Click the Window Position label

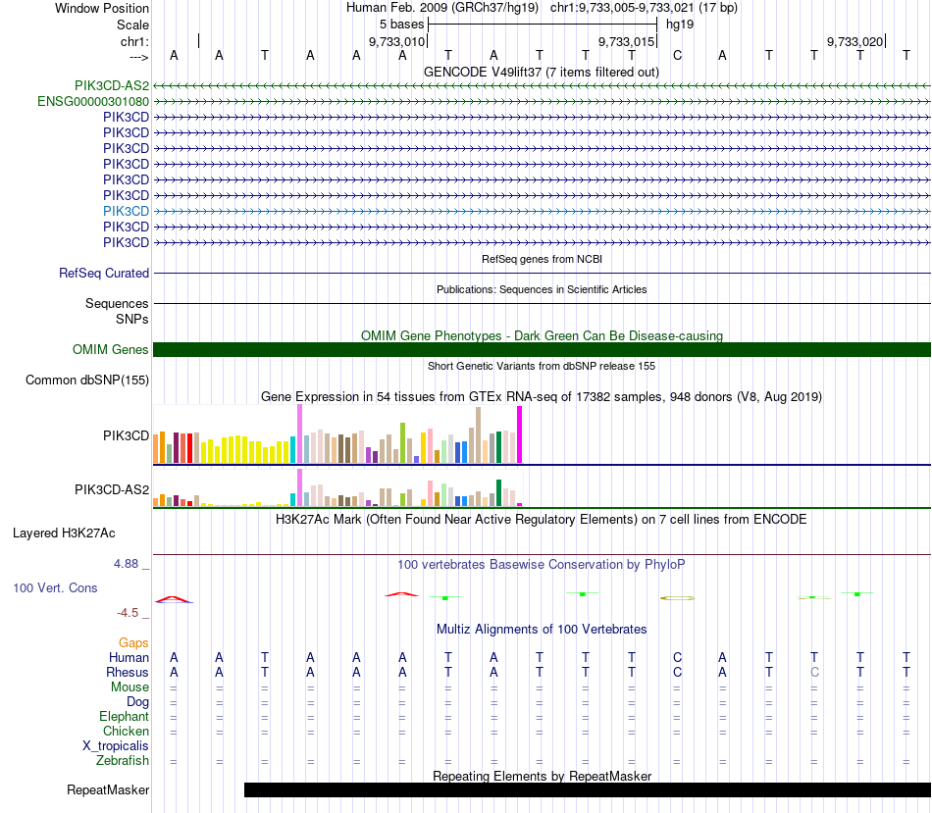102,8
